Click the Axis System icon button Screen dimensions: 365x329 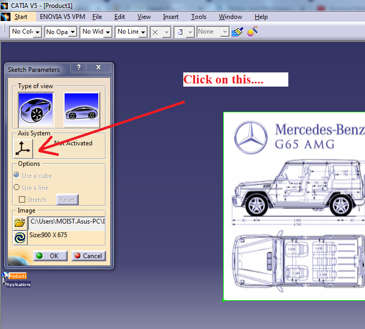23,148
